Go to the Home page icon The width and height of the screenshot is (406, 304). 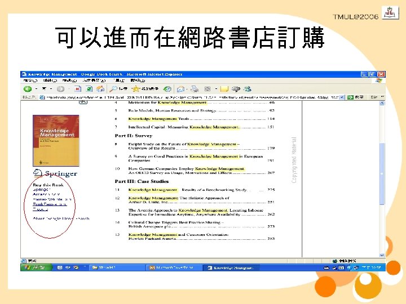(100, 89)
